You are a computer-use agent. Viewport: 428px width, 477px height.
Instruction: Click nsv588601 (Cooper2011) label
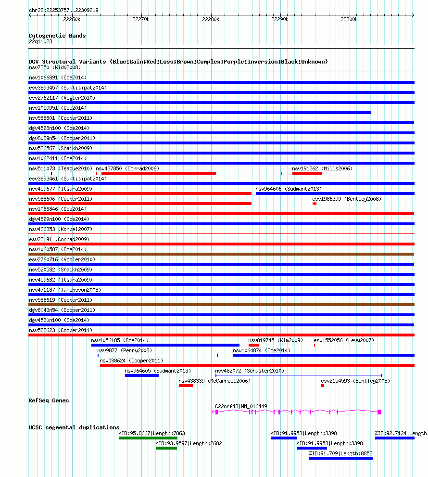click(x=61, y=118)
